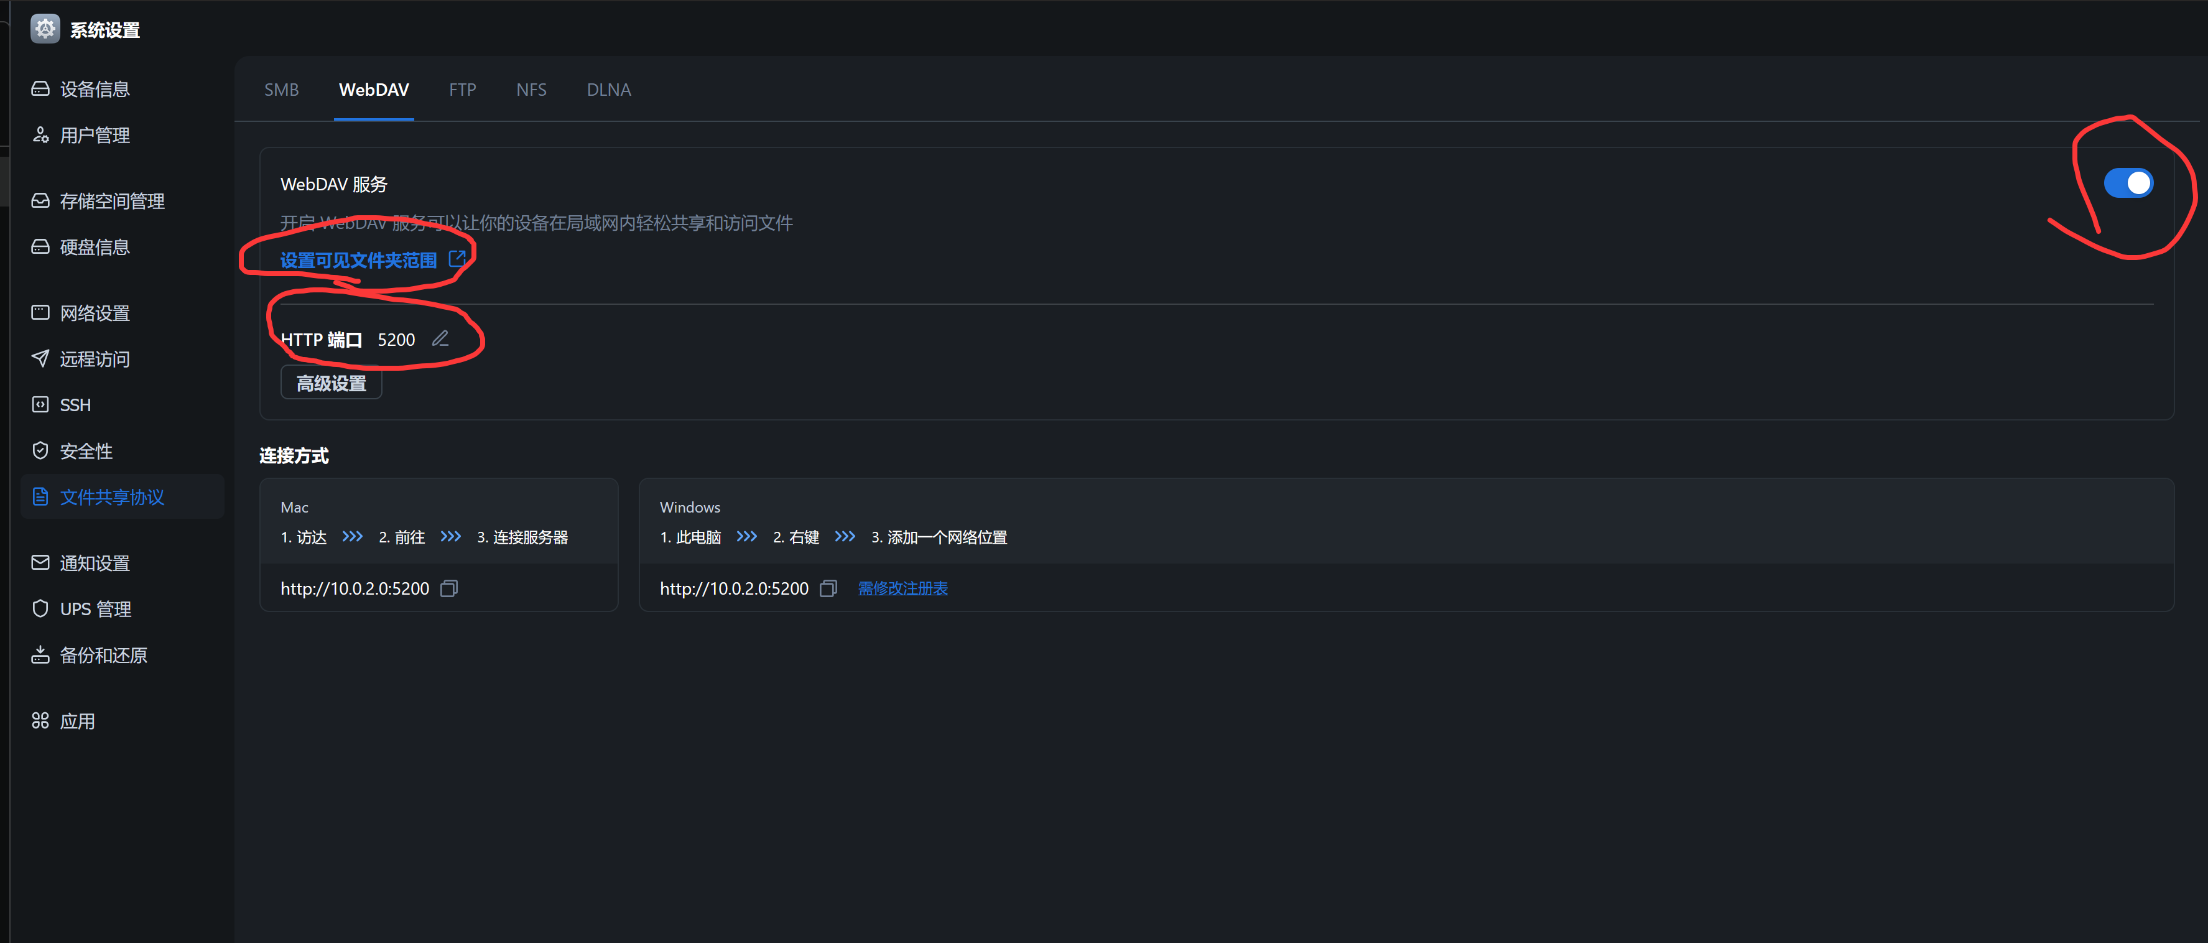
Task: Open 设备信息 in the sidebar
Action: point(95,89)
